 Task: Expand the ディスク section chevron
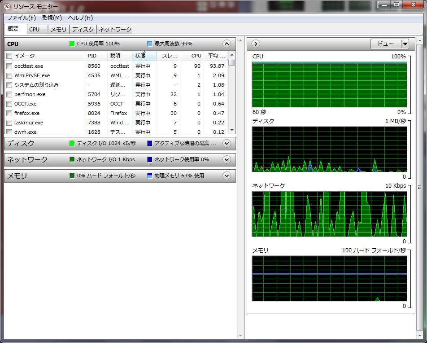pos(227,143)
